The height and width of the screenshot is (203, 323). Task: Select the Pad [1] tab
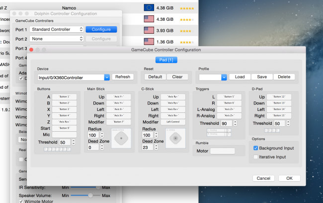pyautogui.click(x=166, y=60)
